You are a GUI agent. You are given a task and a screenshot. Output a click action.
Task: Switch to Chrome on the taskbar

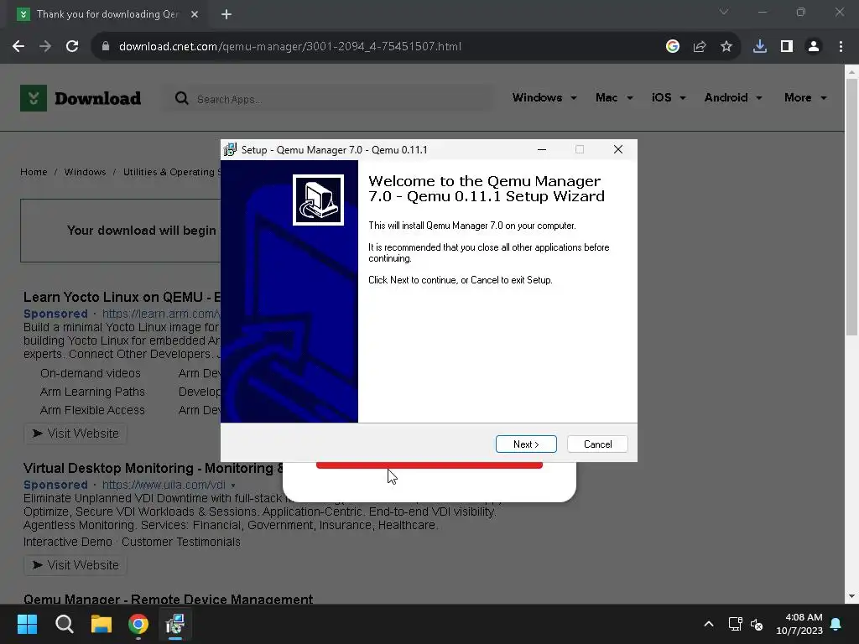[138, 624]
